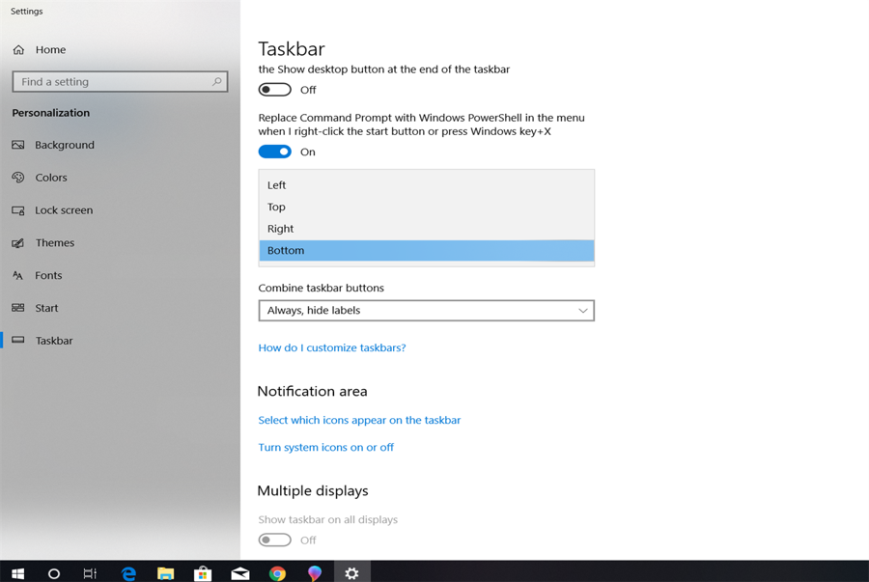Open Cortana circle on taskbar
Viewport: 869px width, 582px height.
54,573
